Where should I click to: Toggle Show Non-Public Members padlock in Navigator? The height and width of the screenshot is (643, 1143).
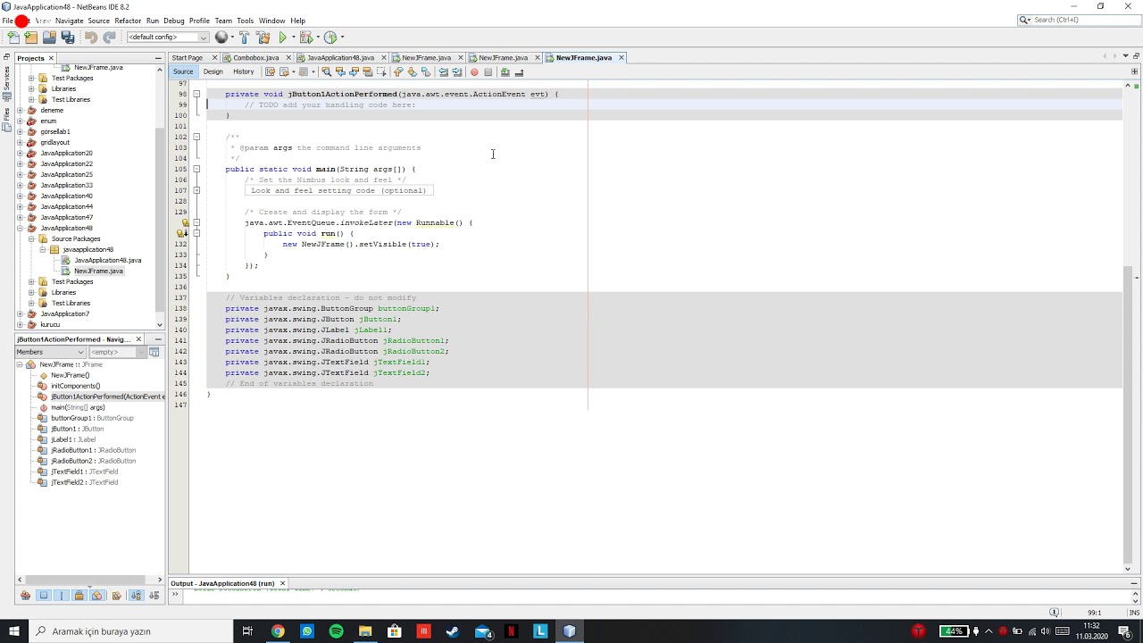(79, 596)
